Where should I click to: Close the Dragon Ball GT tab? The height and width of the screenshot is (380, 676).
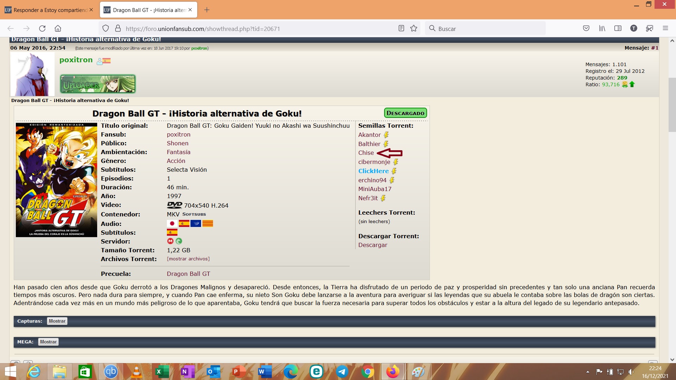pyautogui.click(x=190, y=10)
